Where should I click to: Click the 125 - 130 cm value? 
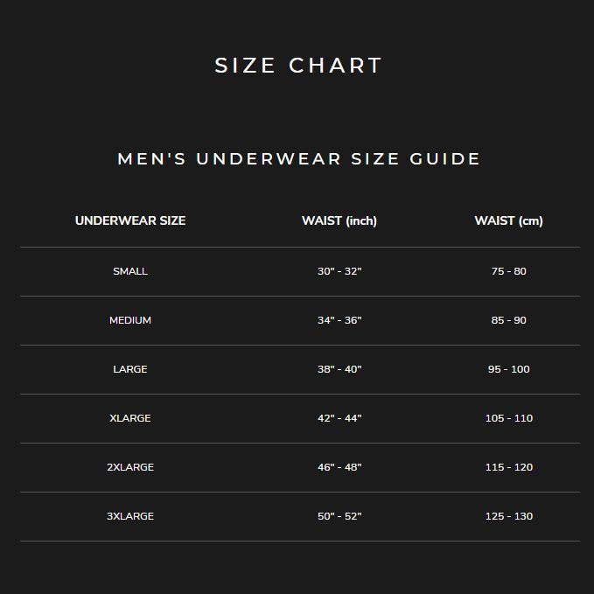coord(509,516)
